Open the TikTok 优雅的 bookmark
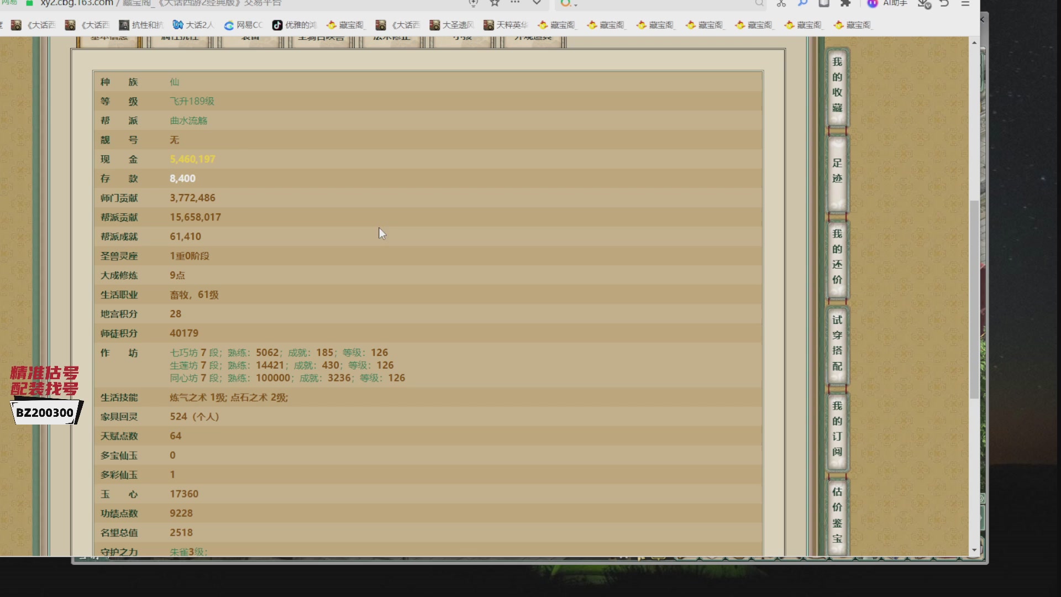Viewport: 1061px width, 597px height. point(294,25)
